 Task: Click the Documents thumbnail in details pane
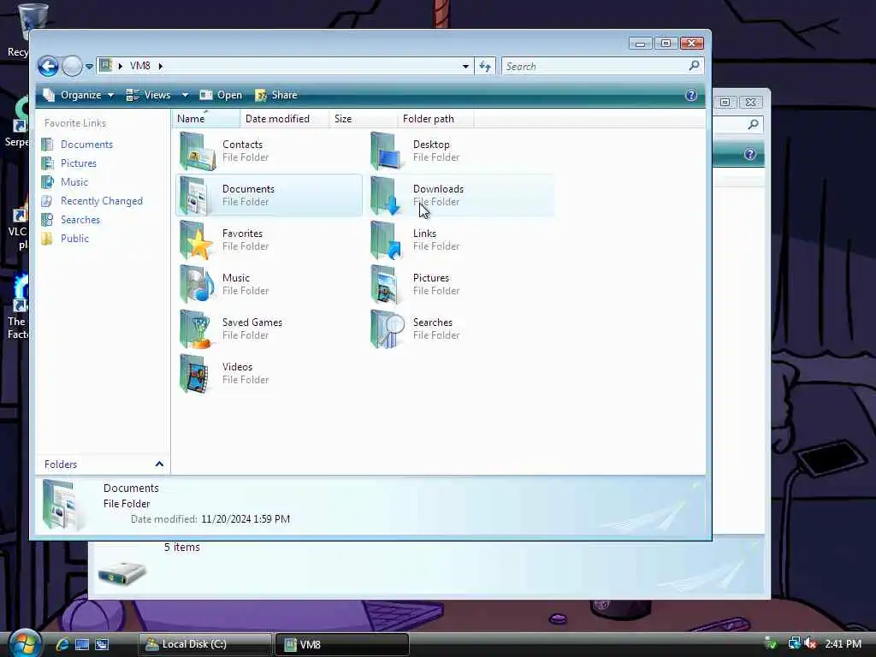[x=63, y=504]
